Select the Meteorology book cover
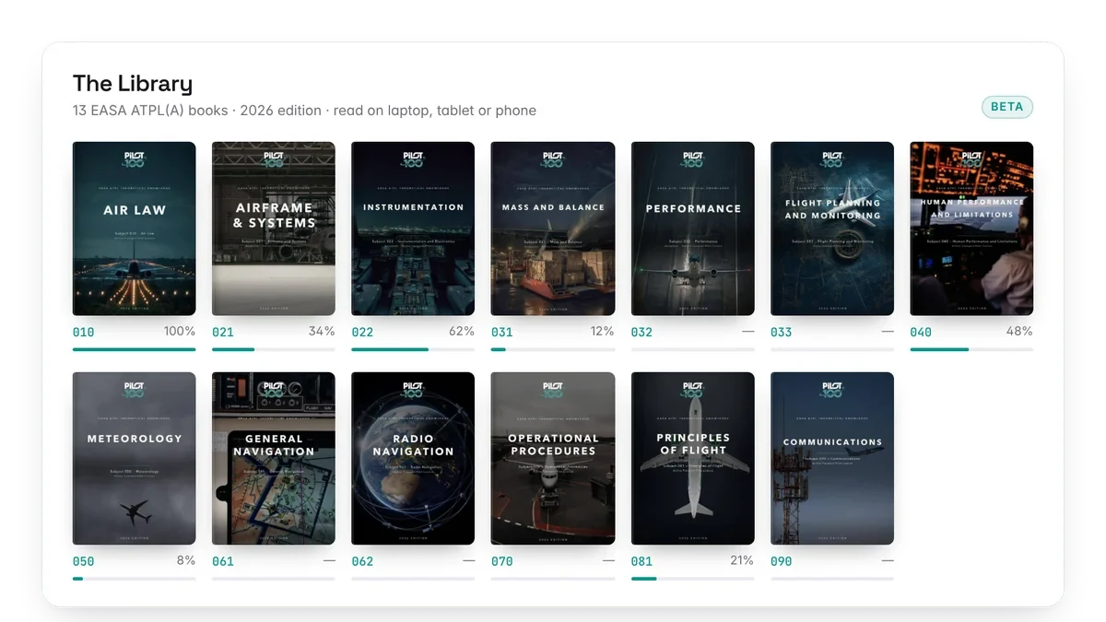1106x622 pixels. pos(135,459)
